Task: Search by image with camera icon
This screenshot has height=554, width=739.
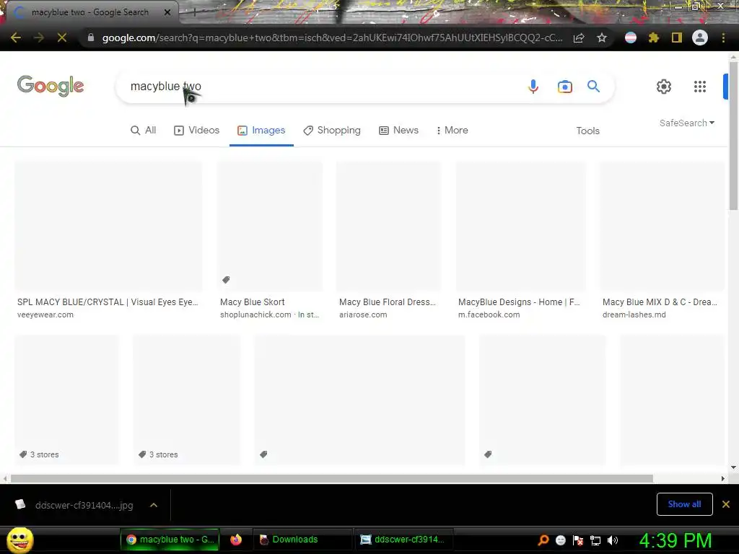Action: pos(564,87)
